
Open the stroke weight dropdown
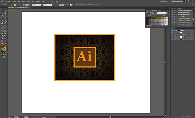click(30, 5)
